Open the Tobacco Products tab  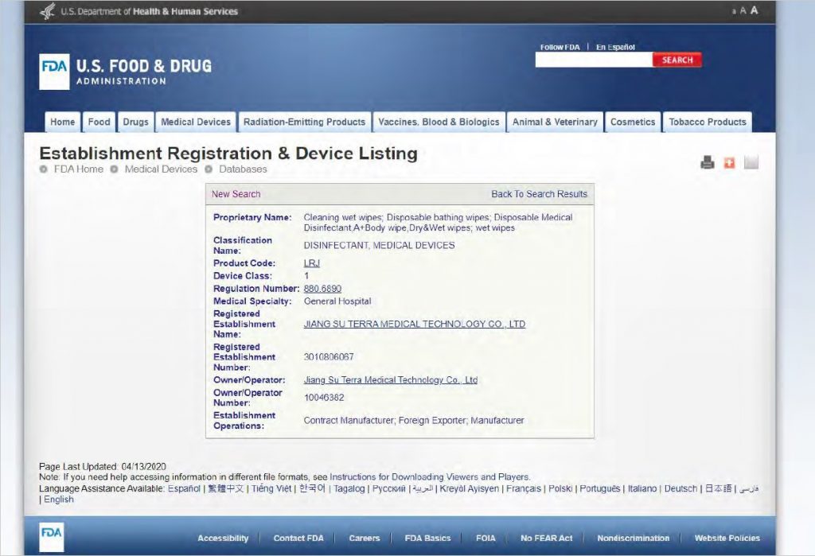coord(707,122)
